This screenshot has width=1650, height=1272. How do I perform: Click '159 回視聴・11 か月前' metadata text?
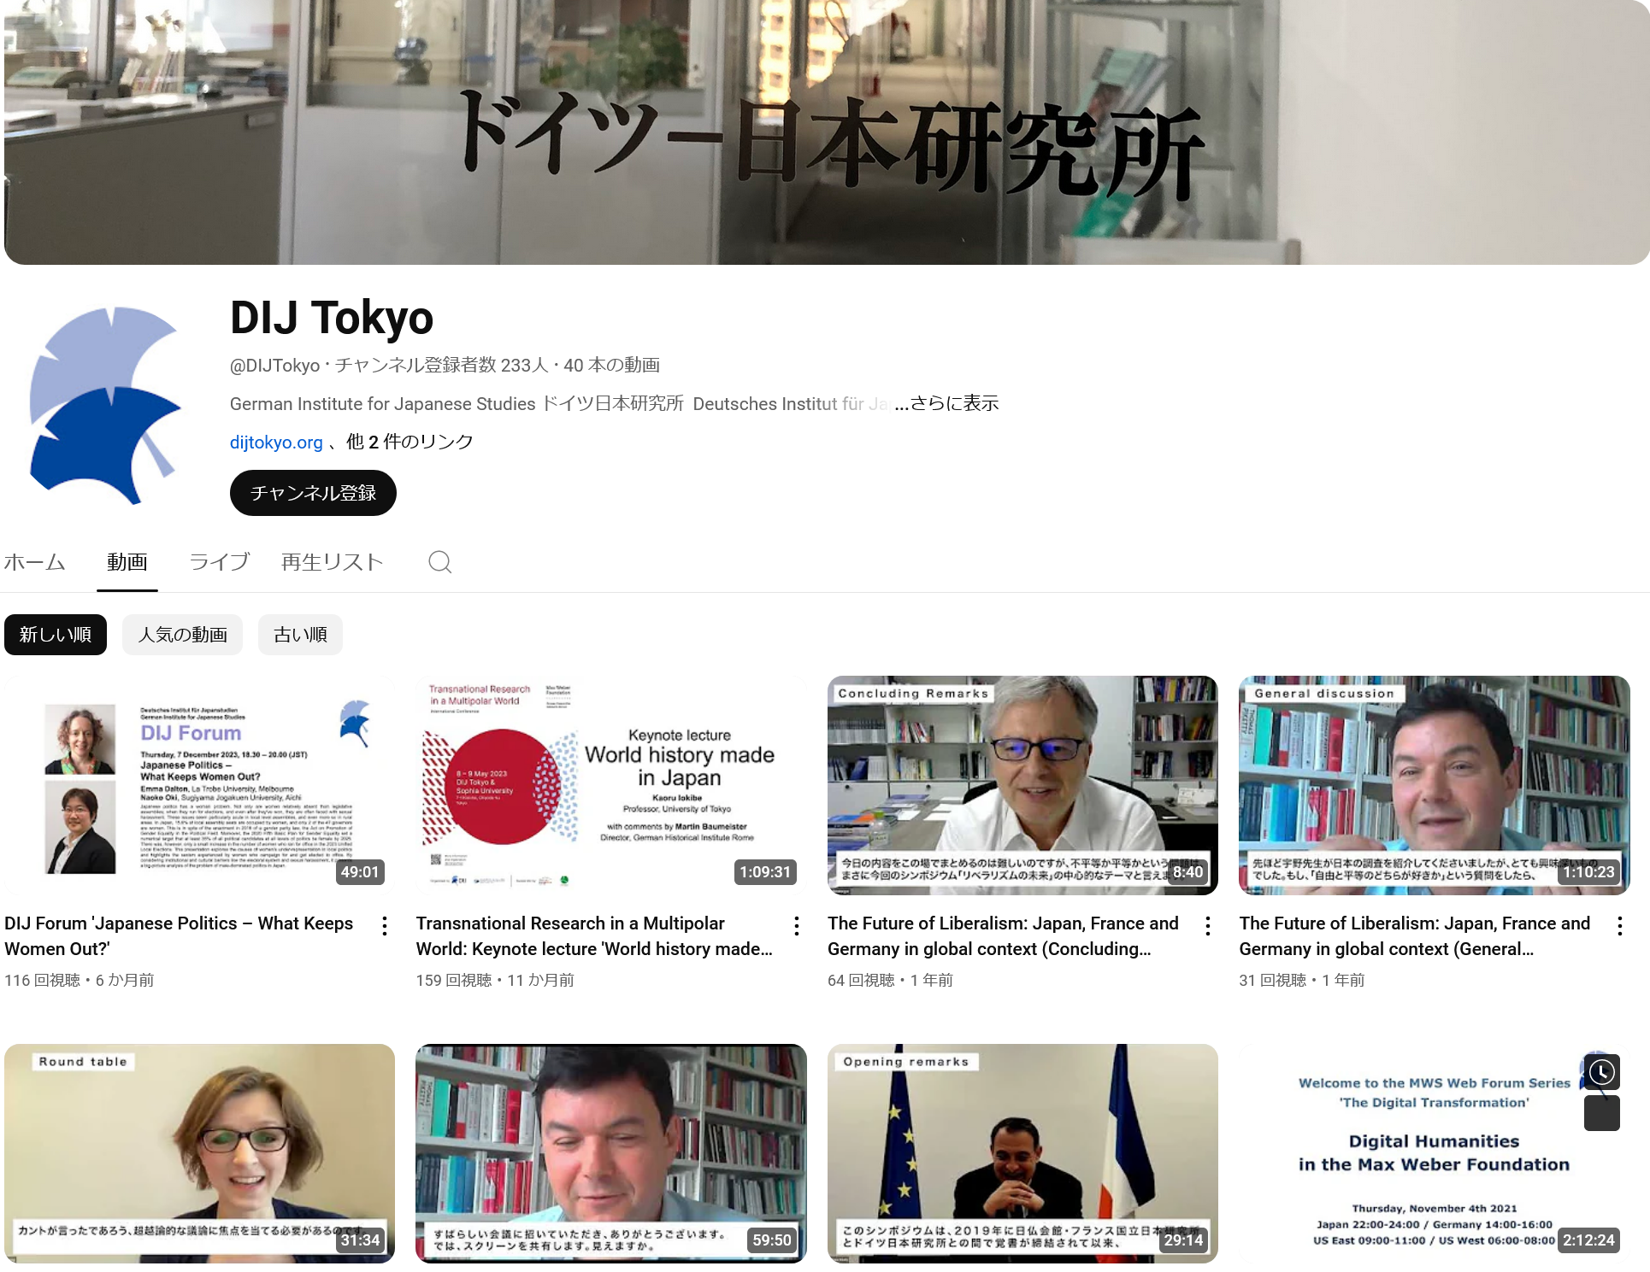tap(495, 980)
